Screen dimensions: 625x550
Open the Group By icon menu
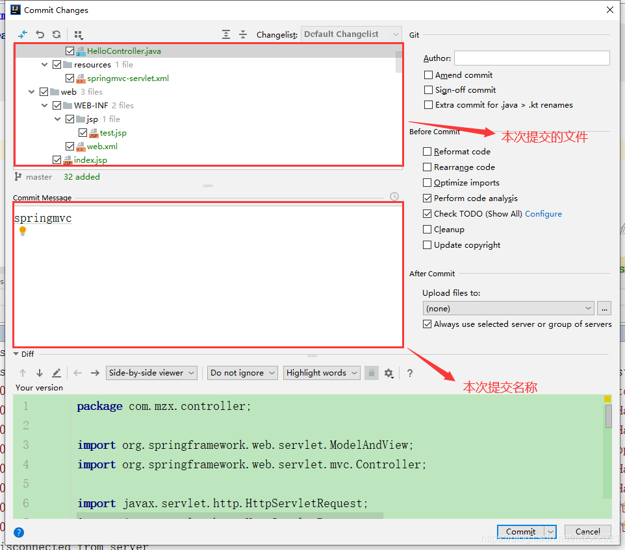[79, 35]
